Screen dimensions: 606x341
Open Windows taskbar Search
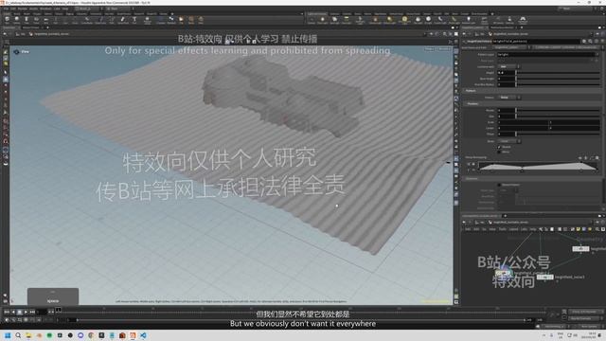[18, 335]
